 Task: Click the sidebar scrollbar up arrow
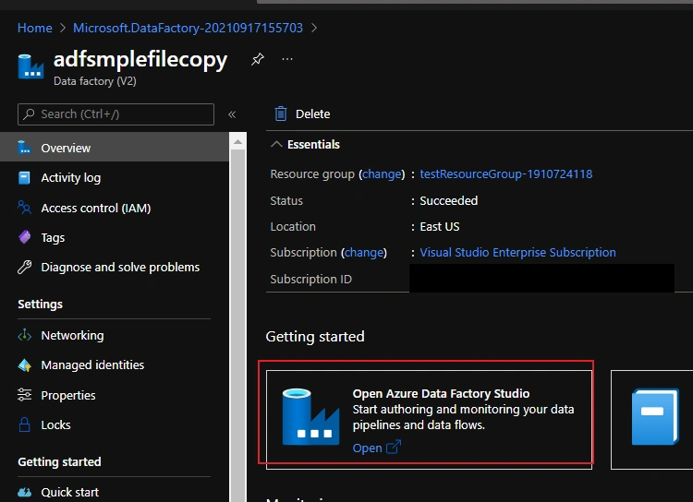[237, 142]
